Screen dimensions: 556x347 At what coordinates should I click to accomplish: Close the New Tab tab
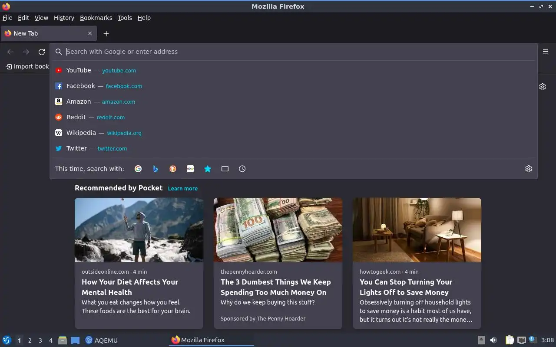click(90, 33)
